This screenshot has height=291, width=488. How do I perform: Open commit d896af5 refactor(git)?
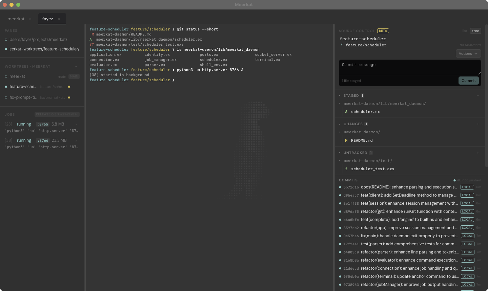click(410, 211)
